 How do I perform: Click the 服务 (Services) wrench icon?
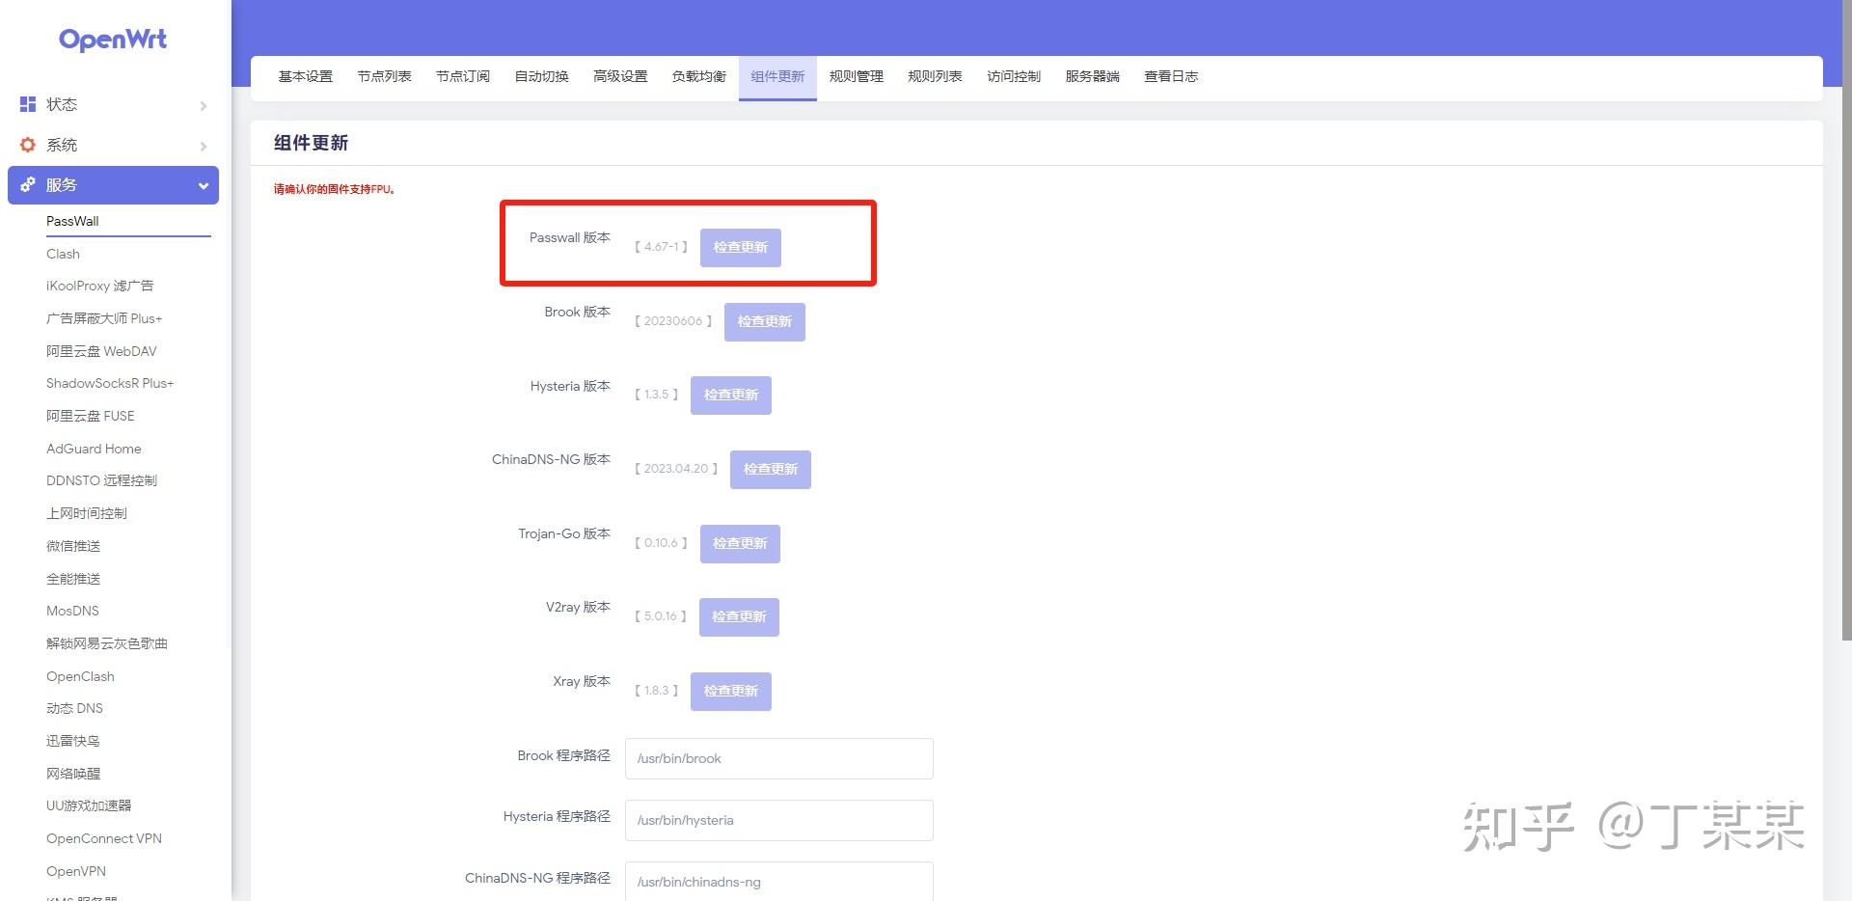[x=27, y=184]
